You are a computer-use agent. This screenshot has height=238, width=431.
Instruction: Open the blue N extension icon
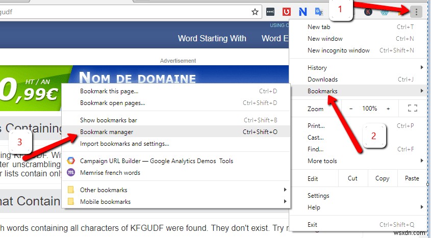click(x=302, y=12)
